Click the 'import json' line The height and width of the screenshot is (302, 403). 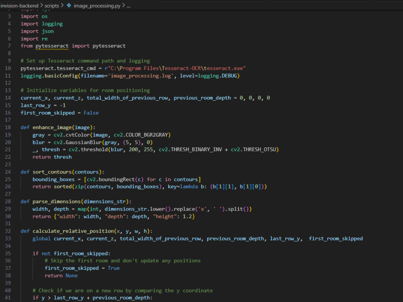[37, 31]
